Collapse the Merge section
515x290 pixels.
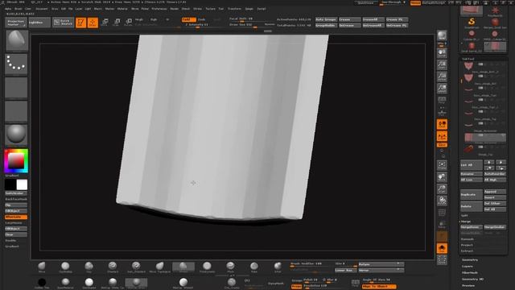coord(466,222)
